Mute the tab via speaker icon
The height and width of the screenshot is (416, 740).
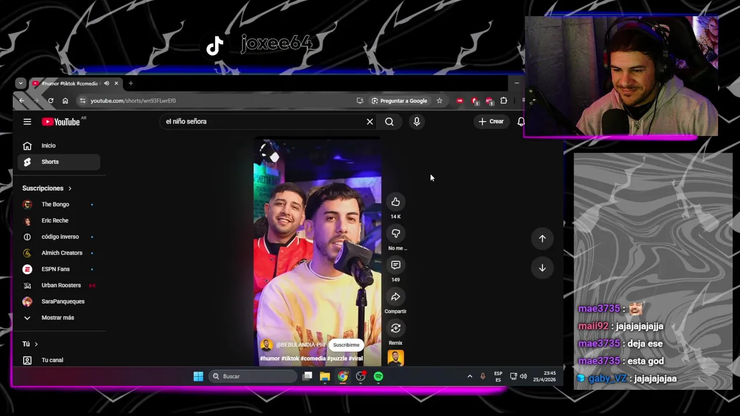coord(106,83)
